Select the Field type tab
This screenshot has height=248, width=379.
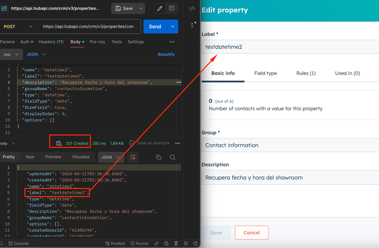(266, 73)
